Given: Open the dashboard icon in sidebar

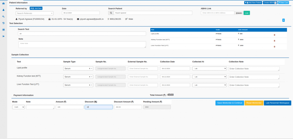Looking at the screenshot, I should pyautogui.click(x=3, y=3).
